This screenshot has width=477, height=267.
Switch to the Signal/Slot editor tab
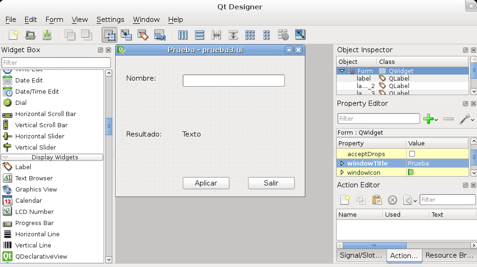360,255
